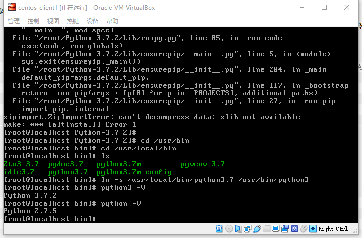Click the 'make: *** [altinstall] Error 1' line
This screenshot has width=362, height=238.
70,125
